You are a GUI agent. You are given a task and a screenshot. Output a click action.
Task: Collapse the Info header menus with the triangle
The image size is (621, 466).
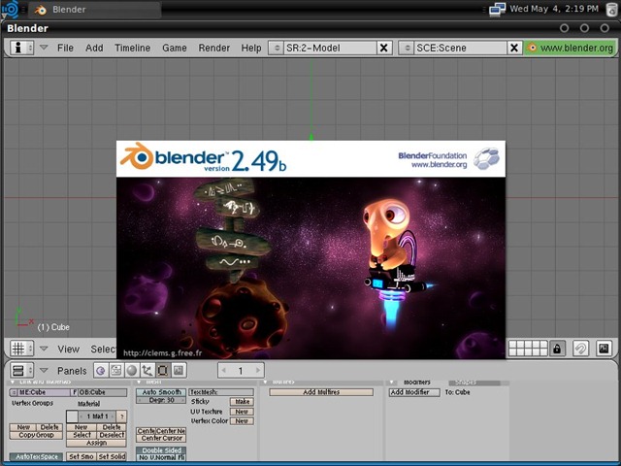[44, 48]
